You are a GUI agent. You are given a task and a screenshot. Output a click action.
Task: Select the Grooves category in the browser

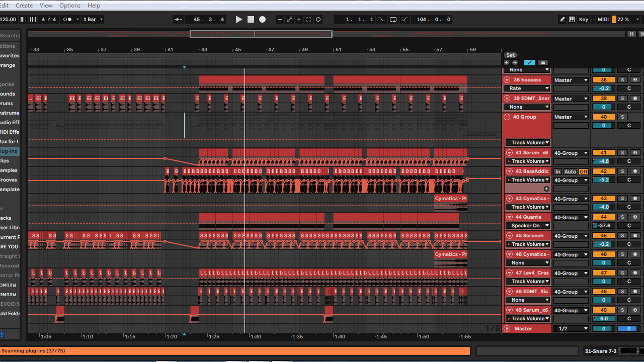click(x=9, y=180)
